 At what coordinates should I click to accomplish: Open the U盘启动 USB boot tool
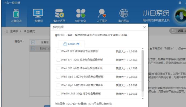tap(16, 16)
